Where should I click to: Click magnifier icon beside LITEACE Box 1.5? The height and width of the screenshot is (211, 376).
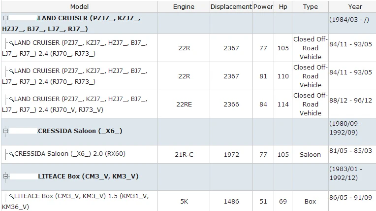[x=11, y=197]
